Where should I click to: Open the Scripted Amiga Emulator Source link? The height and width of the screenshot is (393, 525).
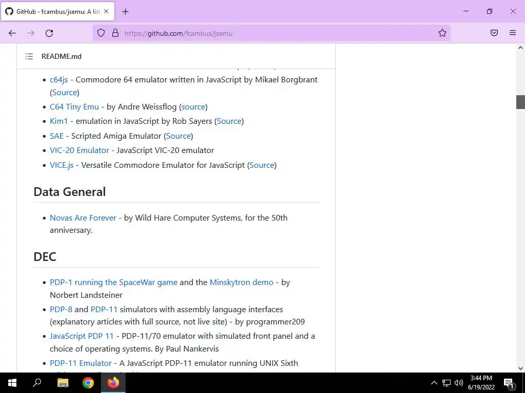click(178, 136)
